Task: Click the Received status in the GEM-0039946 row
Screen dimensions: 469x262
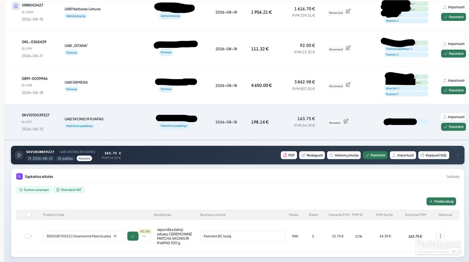Action: tap(336, 86)
